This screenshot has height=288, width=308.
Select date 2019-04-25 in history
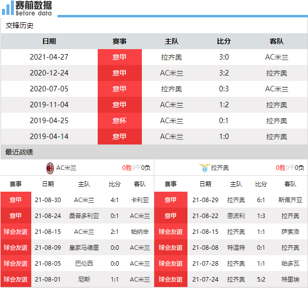click(49, 121)
